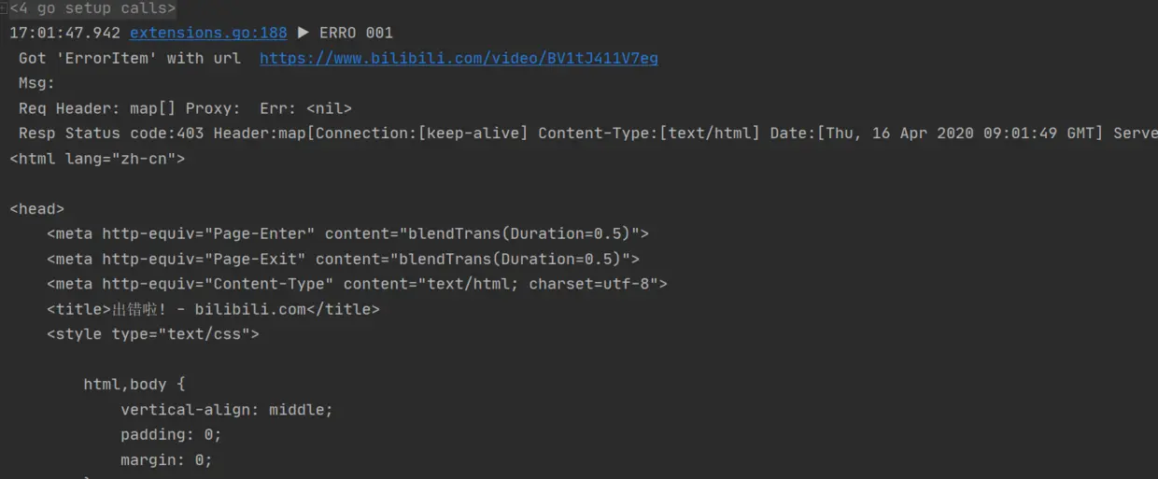
Task: Click the 17:01:47.942 timestamp
Action: 65,33
